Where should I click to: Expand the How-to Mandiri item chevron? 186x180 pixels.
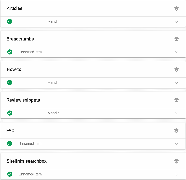click(177, 83)
